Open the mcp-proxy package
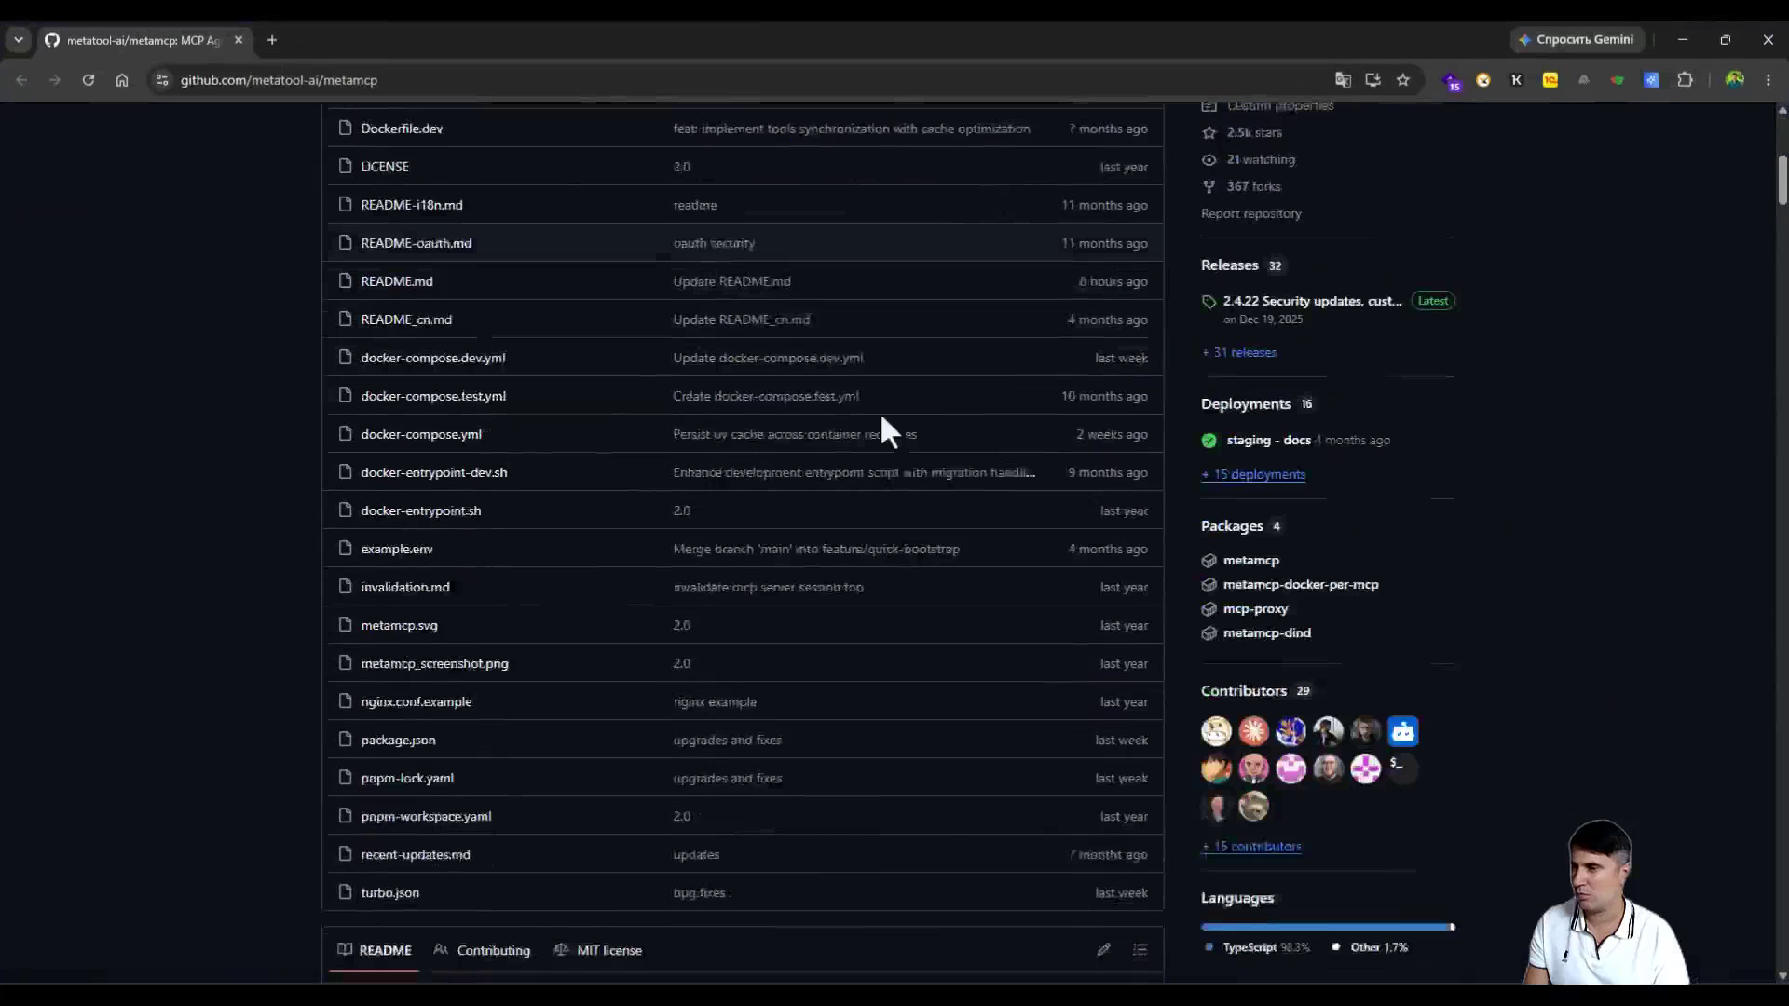The height and width of the screenshot is (1006, 1789). (1256, 608)
